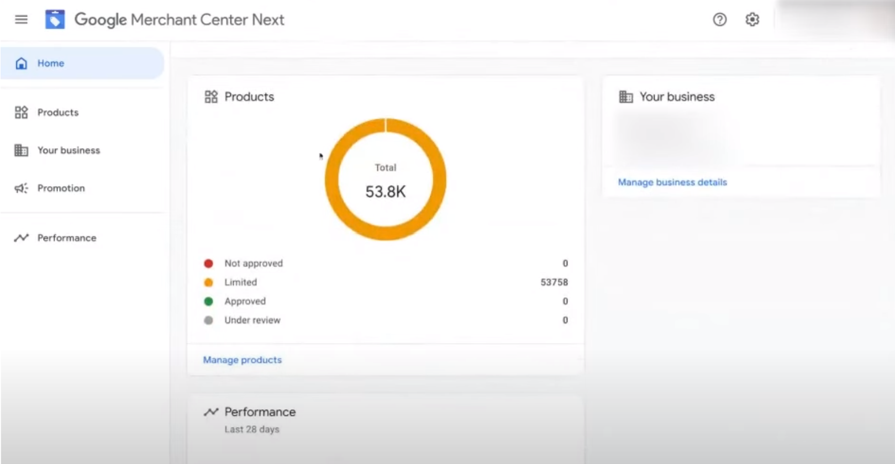895x464 pixels.
Task: Click the Manage business details link
Action: click(672, 182)
